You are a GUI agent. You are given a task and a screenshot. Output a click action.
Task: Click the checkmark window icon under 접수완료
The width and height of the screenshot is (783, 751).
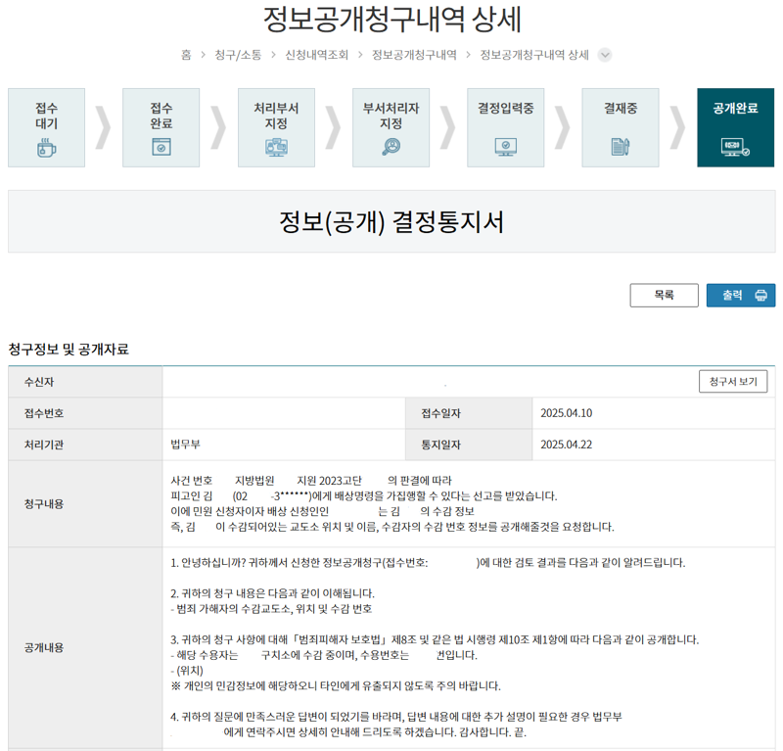click(x=161, y=148)
